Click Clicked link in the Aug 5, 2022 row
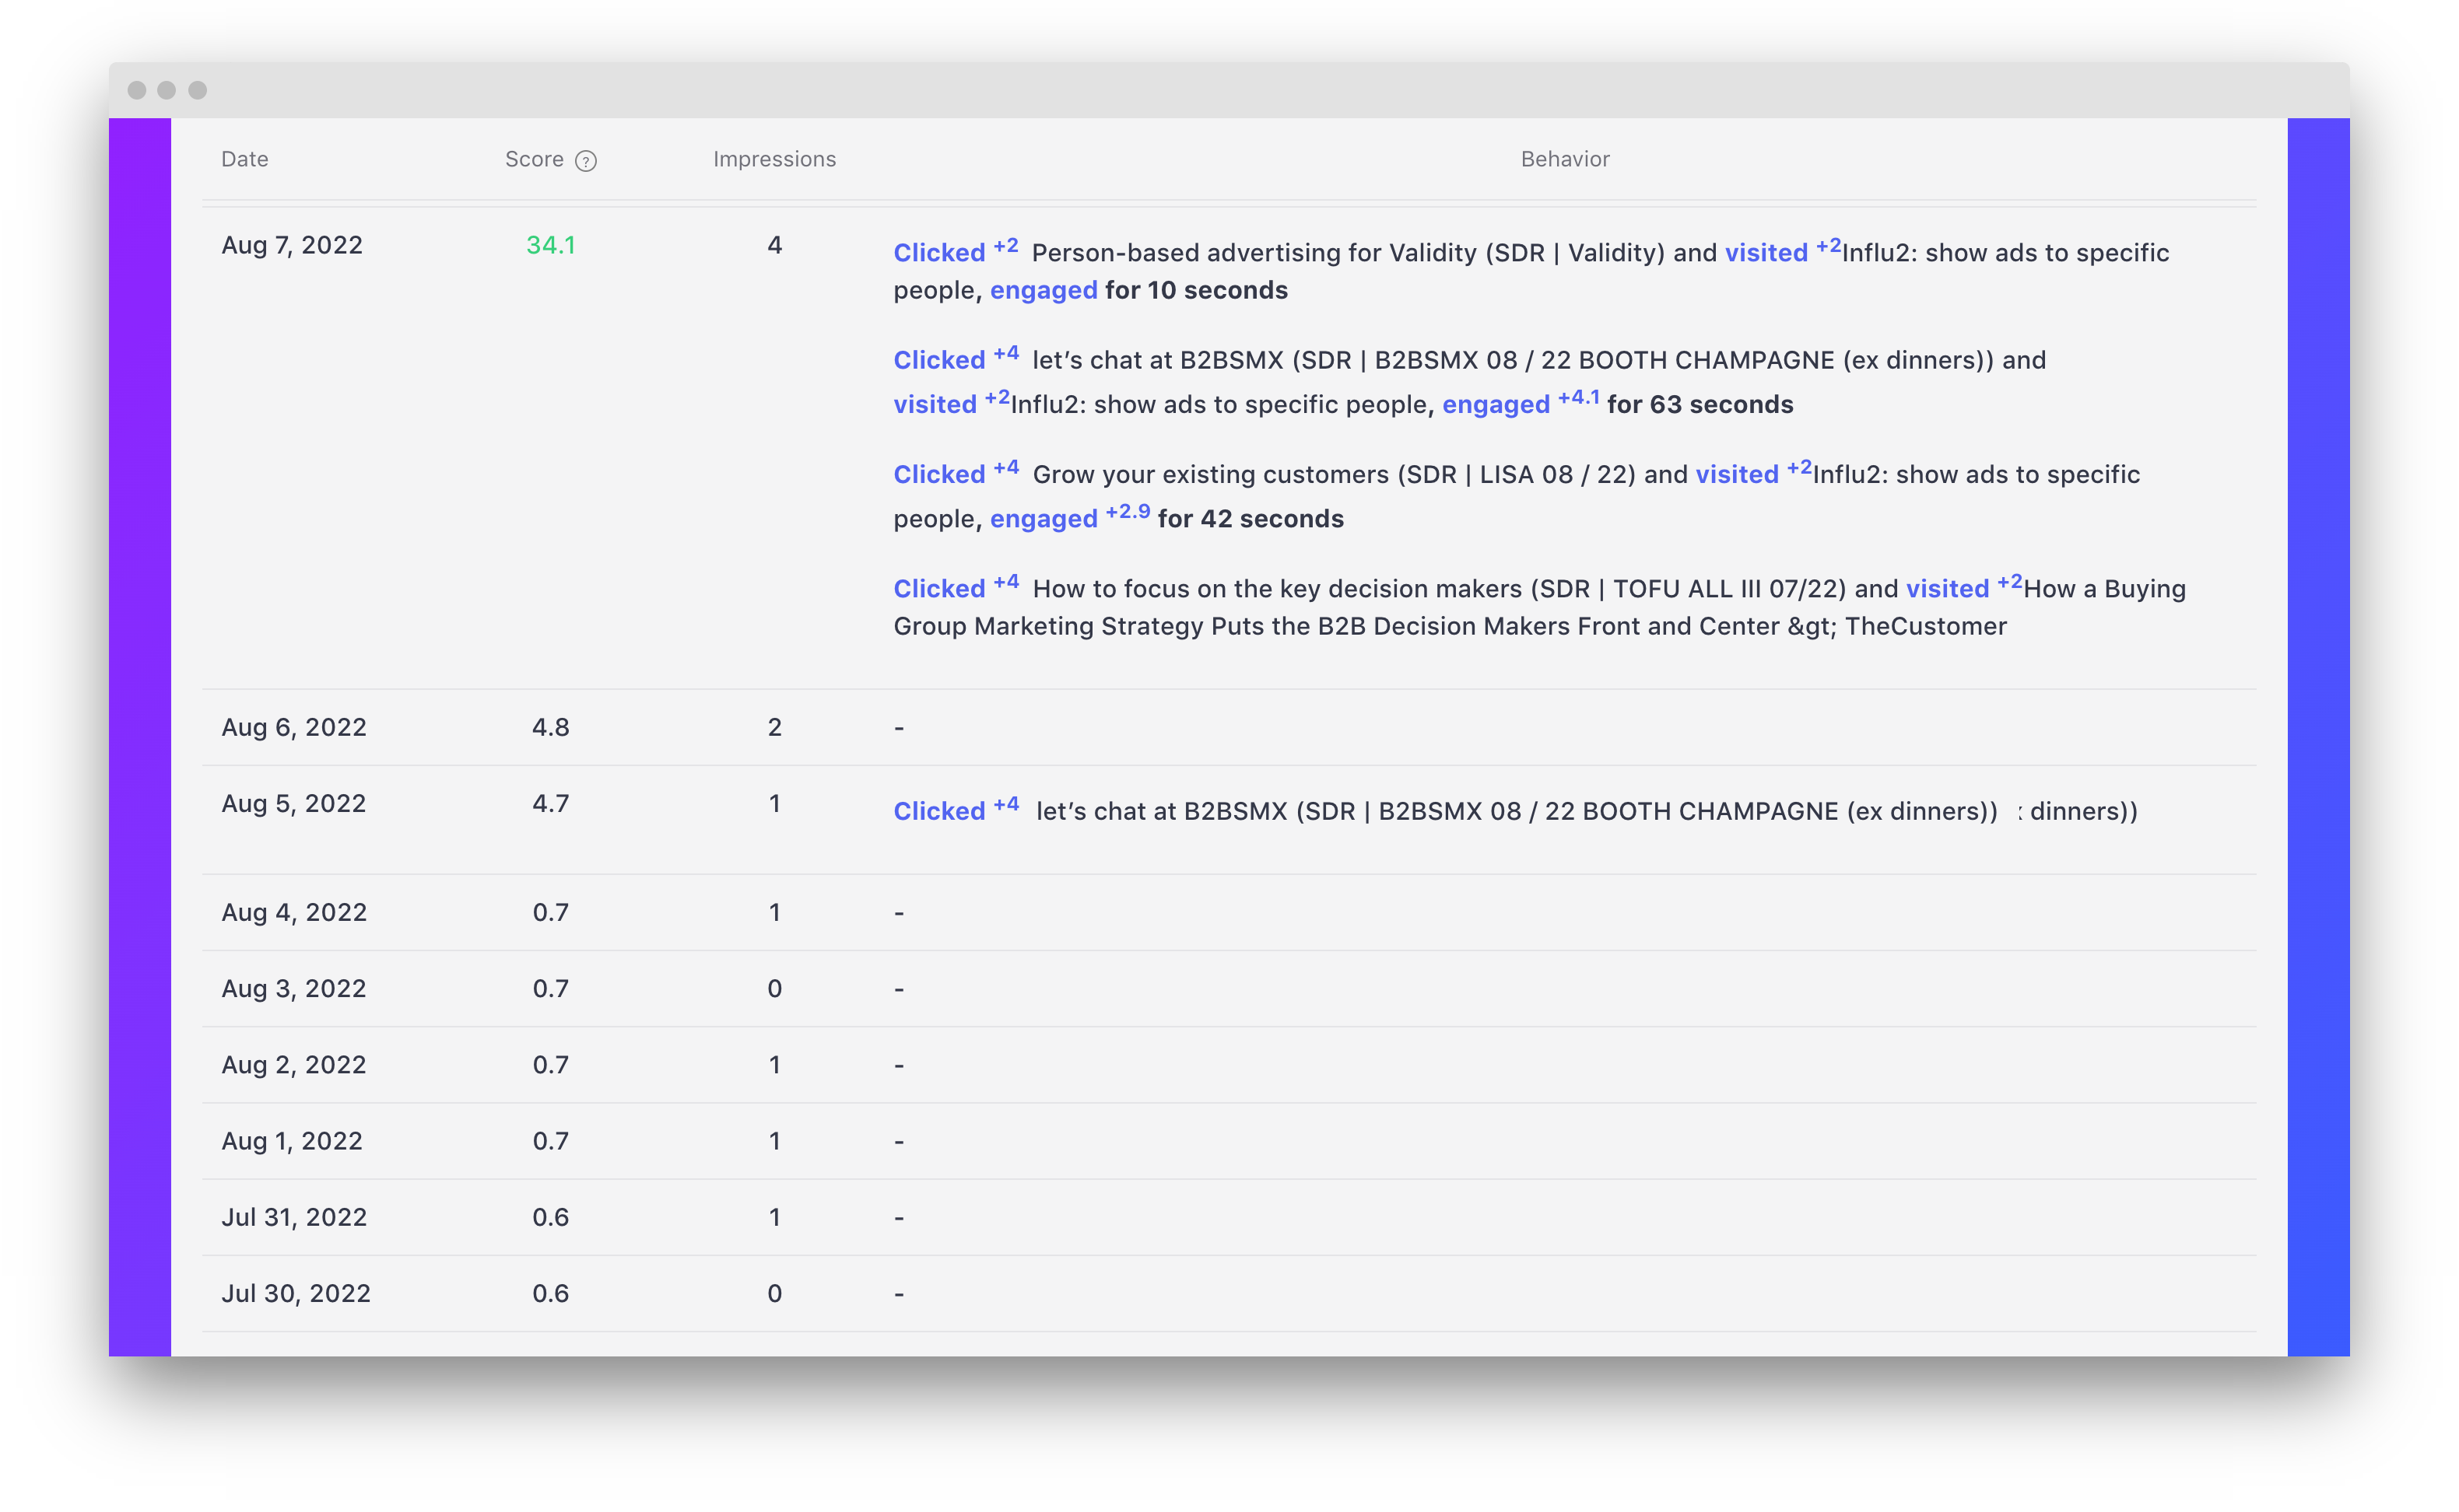 pyautogui.click(x=938, y=812)
